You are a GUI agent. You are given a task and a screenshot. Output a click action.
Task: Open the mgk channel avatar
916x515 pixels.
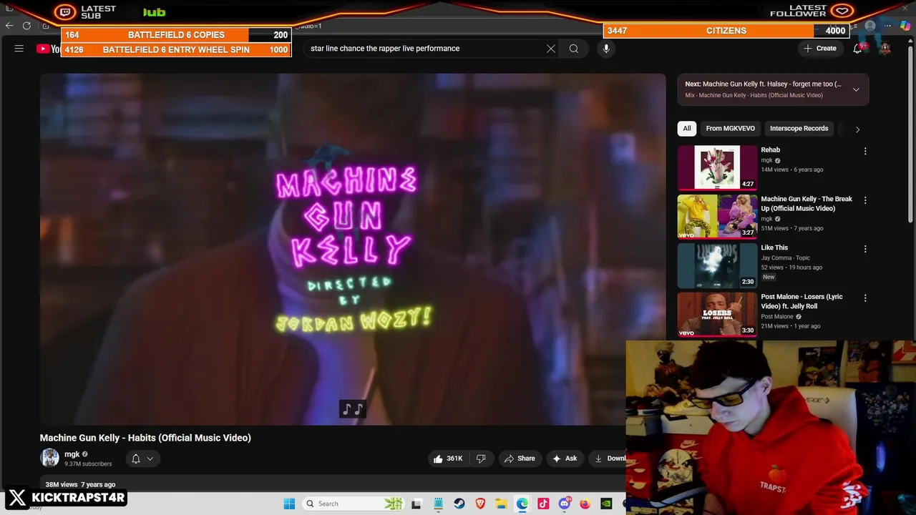point(50,458)
